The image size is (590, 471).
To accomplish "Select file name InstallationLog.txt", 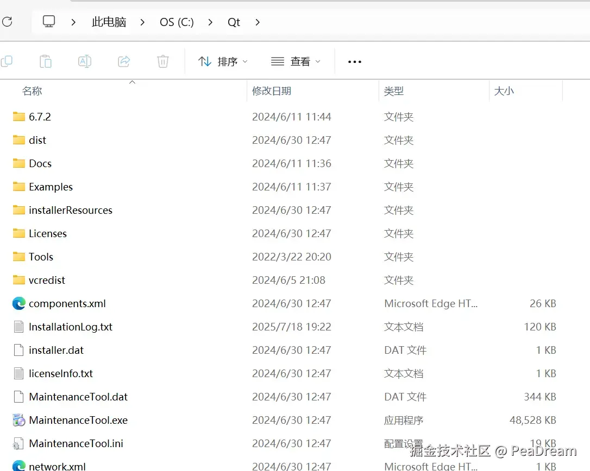I will click(71, 327).
